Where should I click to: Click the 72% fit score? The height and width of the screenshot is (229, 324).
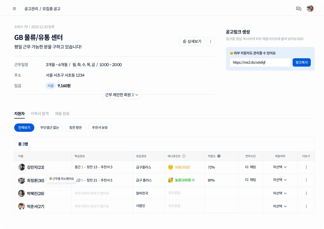tap(211, 167)
